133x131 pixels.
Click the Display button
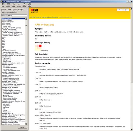pos(22,127)
